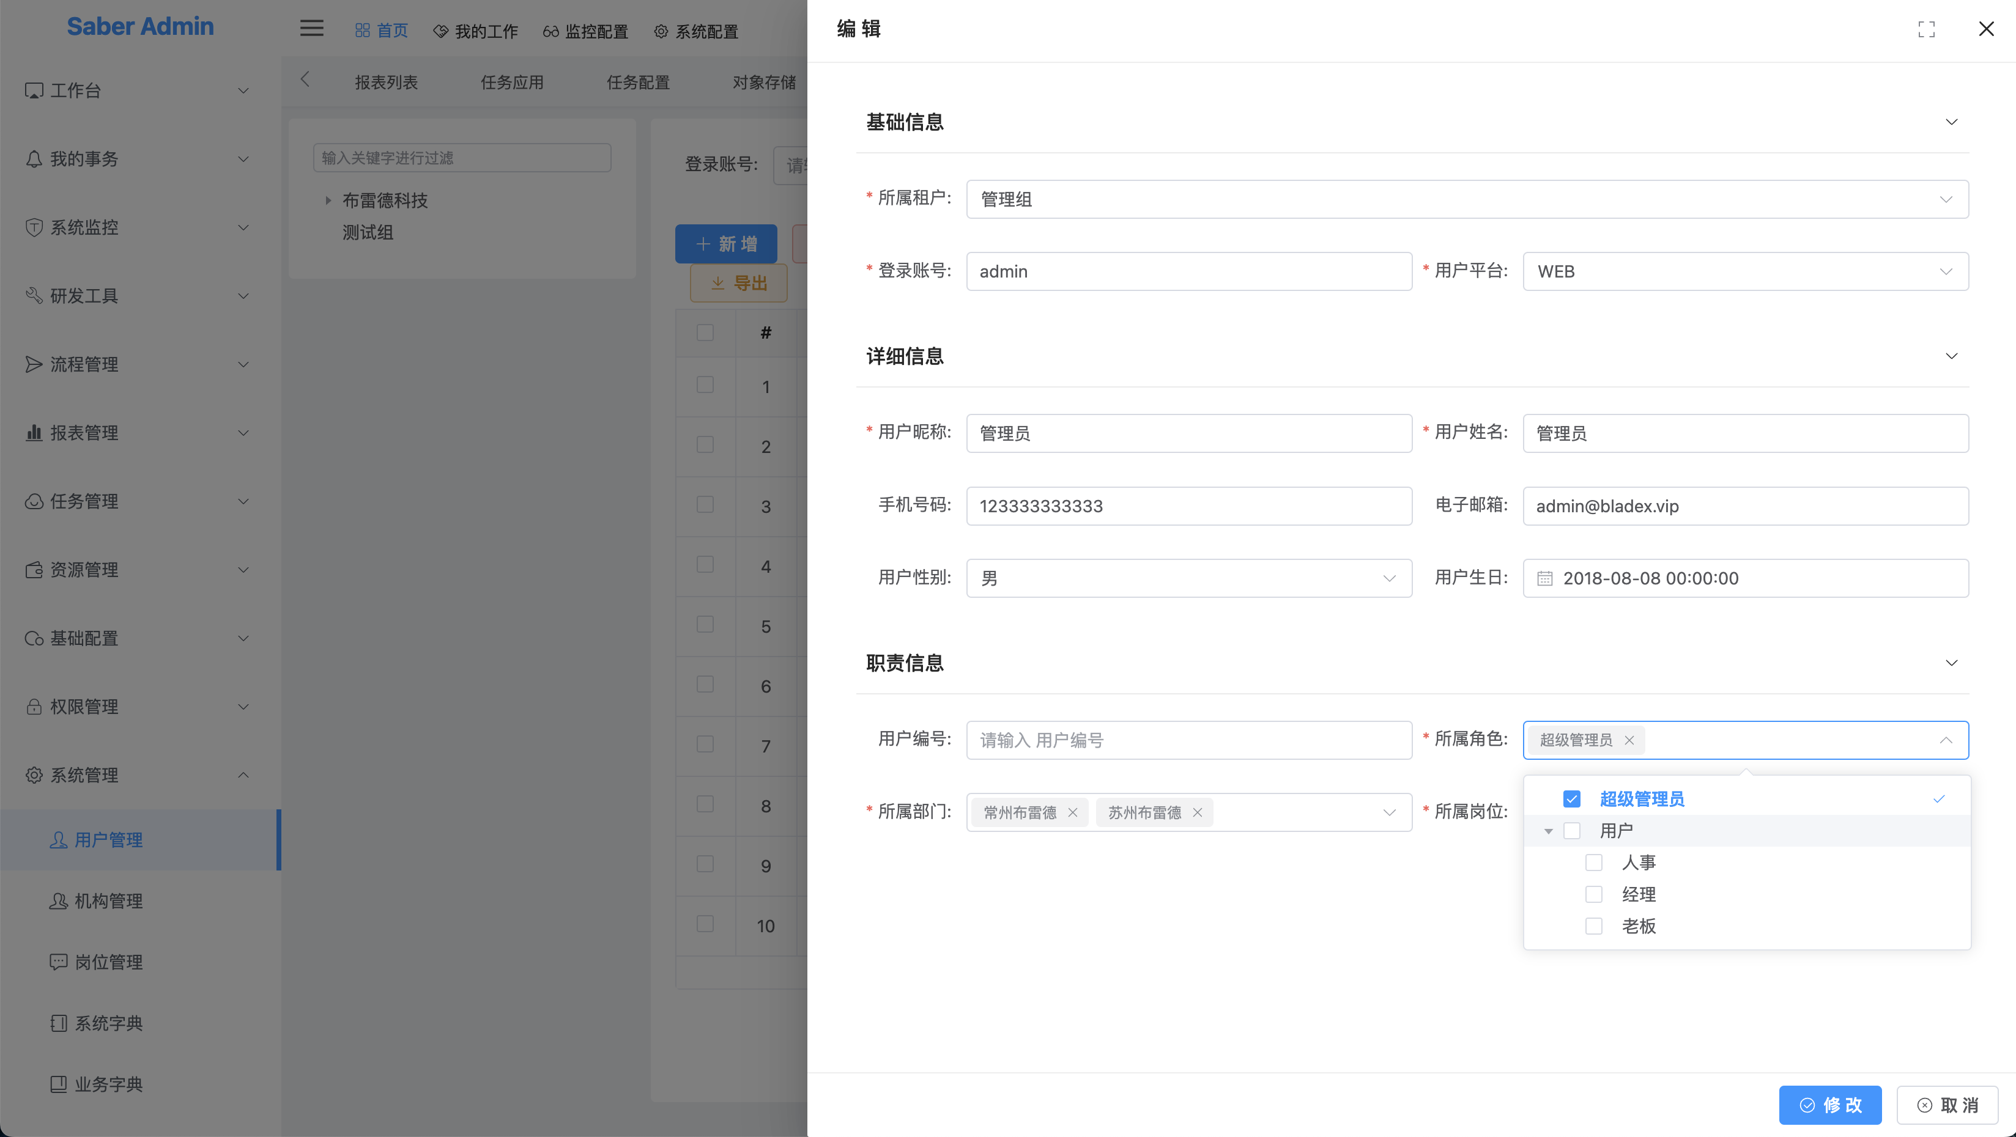Screen dimensions: 2016x1137
Task: Click the 系统管理 gear icon
Action: point(34,775)
